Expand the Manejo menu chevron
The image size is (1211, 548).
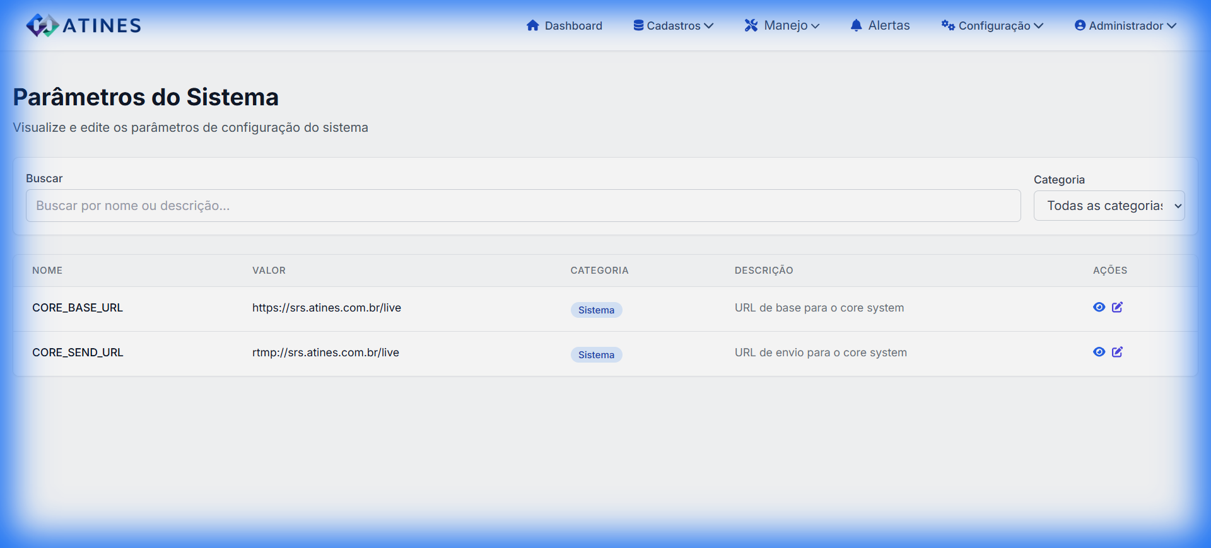(x=815, y=26)
